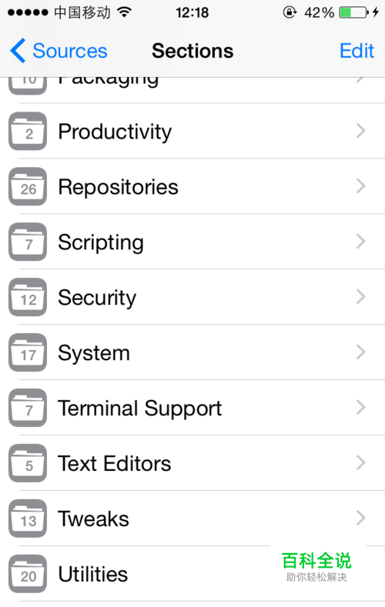Open the System section
The width and height of the screenshot is (385, 607).
192,352
